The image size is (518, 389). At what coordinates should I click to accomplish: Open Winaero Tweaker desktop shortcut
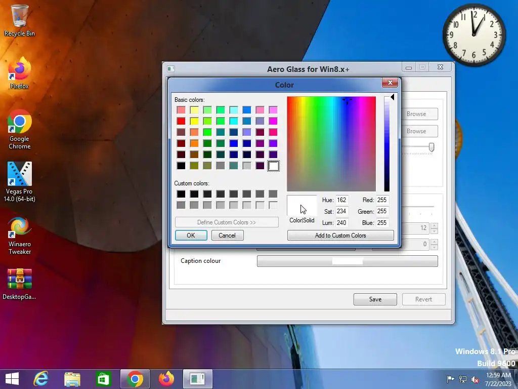[x=19, y=236]
